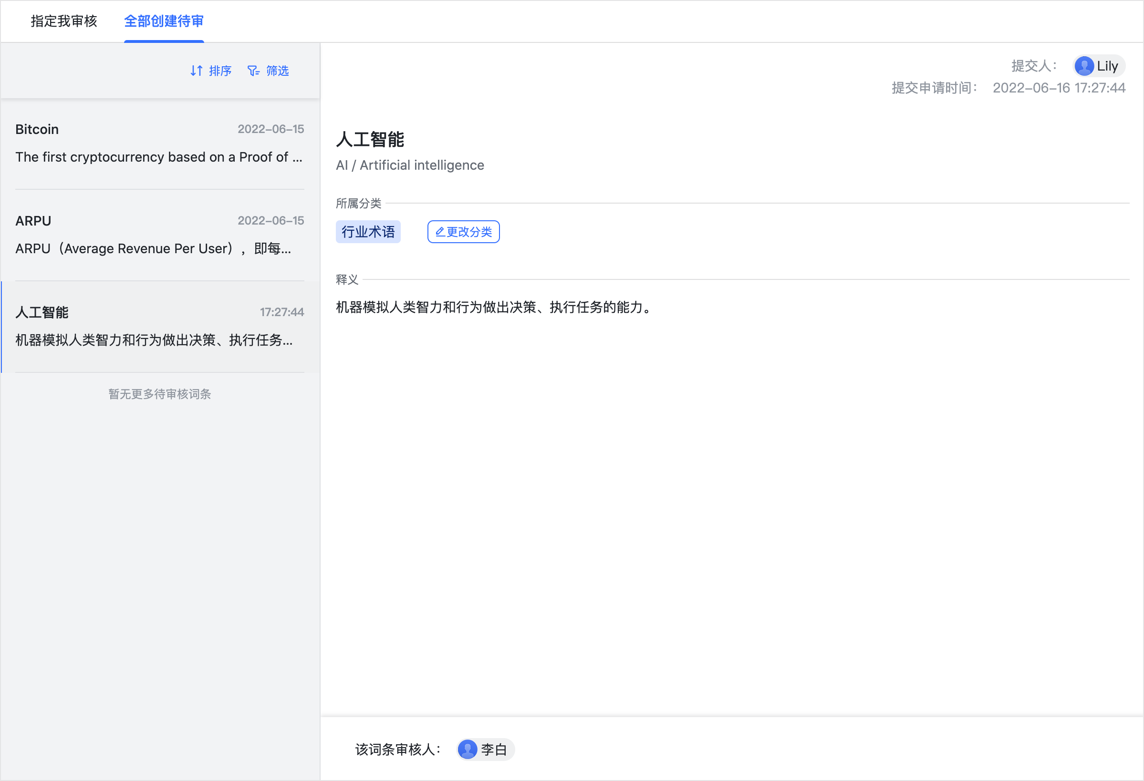This screenshot has height=781, width=1144.
Task: Open the 排序 sort option
Action: [211, 71]
